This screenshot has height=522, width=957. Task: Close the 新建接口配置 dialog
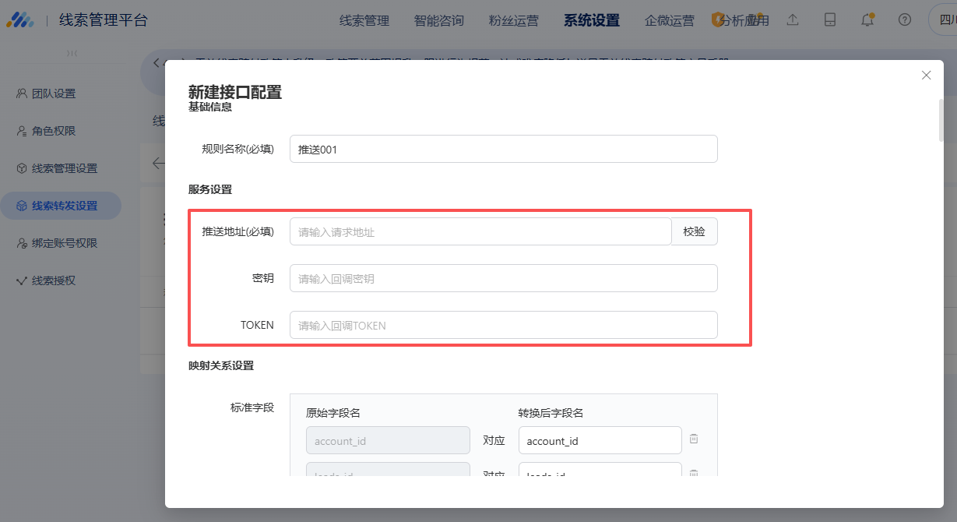pos(926,76)
